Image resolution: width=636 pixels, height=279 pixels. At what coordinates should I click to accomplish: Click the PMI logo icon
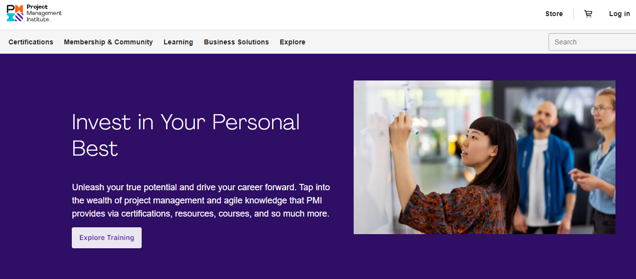pos(15,13)
